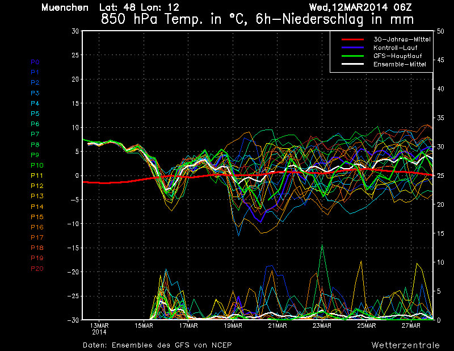
Task: Click the 30-Jahres-Mittel legend text
Action: 402,39
